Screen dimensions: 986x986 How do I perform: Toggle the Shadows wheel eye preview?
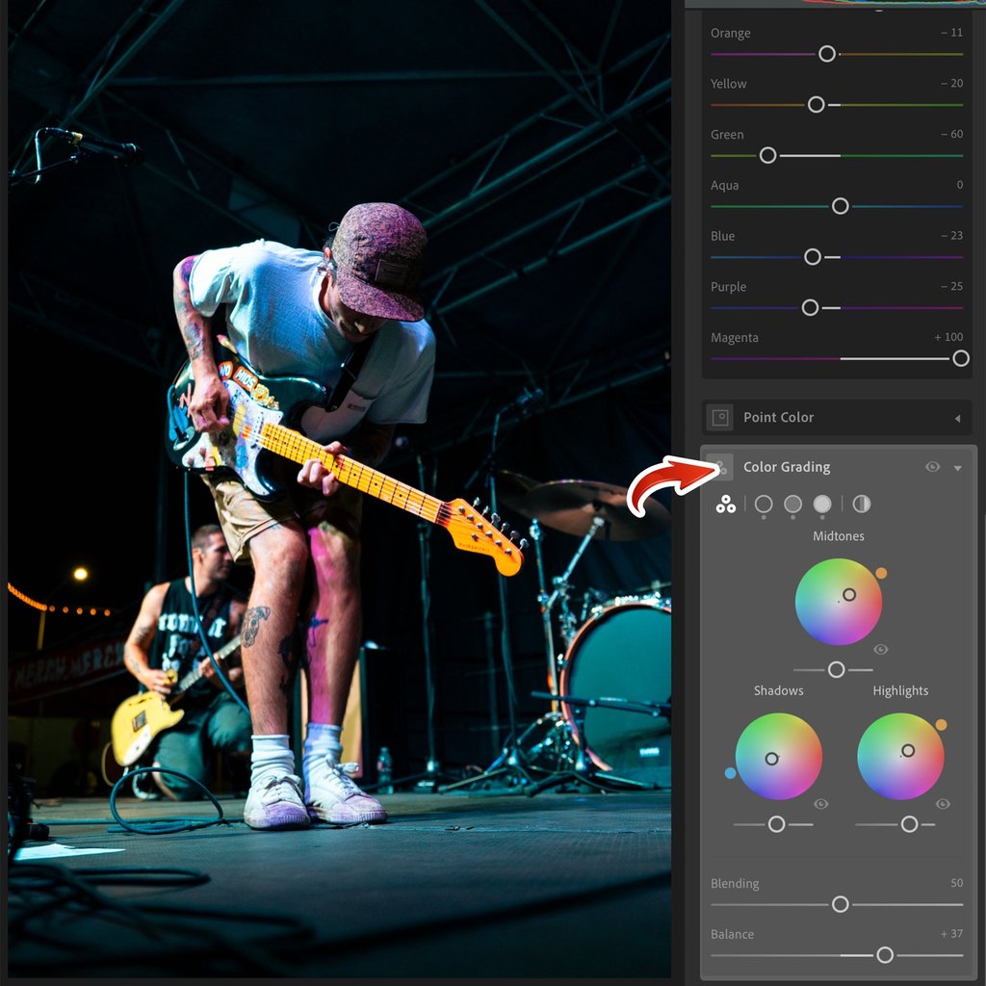click(821, 805)
